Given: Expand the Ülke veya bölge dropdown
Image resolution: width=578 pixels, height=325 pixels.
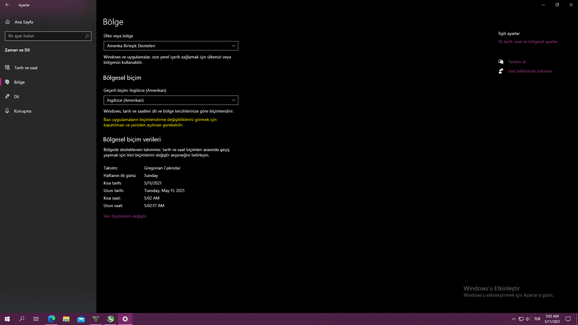Looking at the screenshot, I should [x=171, y=46].
